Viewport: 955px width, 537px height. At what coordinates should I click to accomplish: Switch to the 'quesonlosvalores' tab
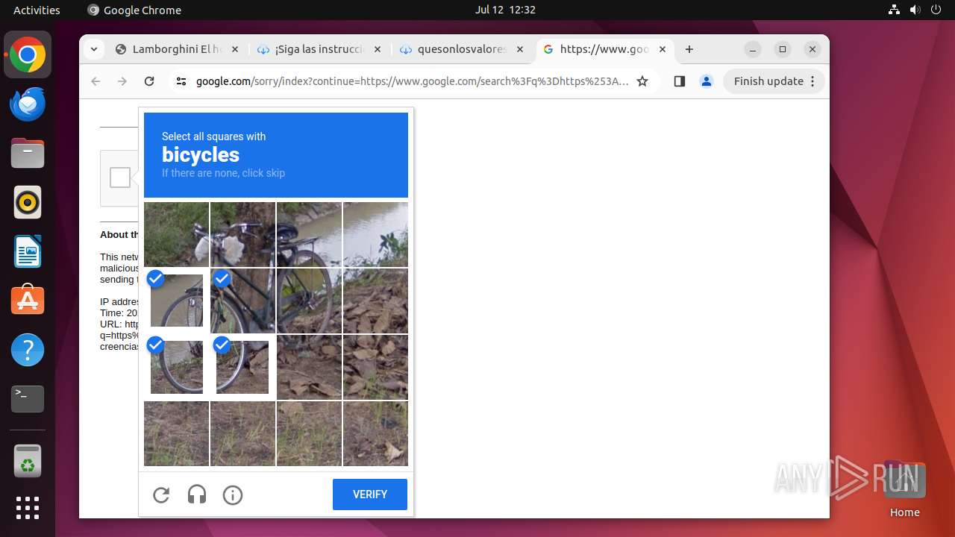pyautogui.click(x=462, y=49)
